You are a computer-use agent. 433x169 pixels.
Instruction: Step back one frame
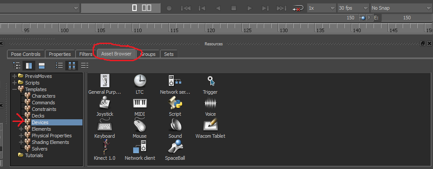(202, 8)
